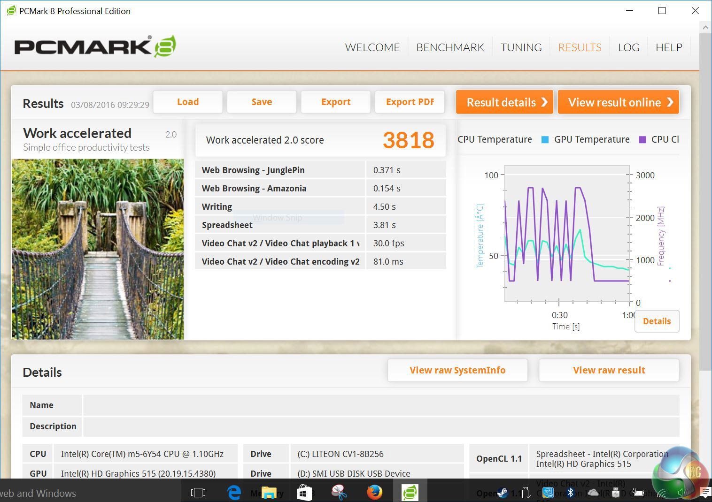Click the Export button
This screenshot has height=502, width=712.
(x=336, y=102)
